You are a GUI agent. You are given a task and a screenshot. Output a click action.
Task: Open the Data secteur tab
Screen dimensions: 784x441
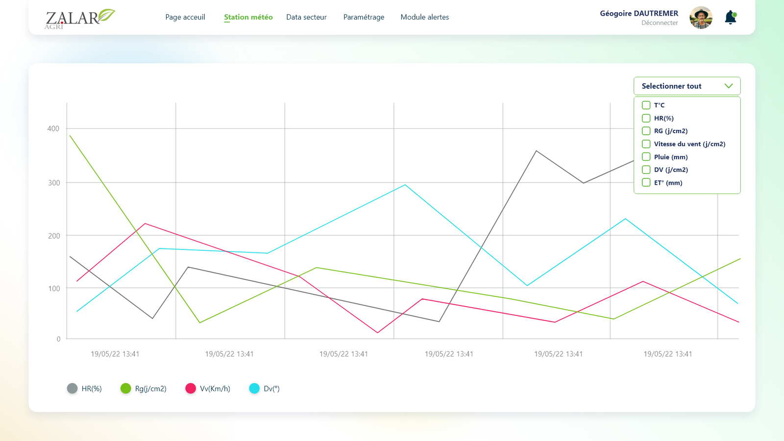pos(306,17)
